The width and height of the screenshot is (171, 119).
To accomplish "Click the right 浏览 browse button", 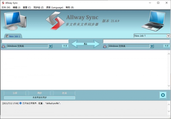I will click(x=166, y=46).
